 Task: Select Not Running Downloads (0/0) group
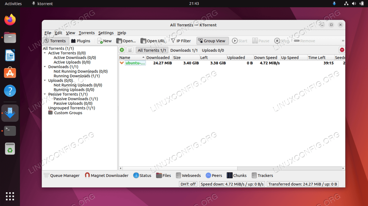pos(81,71)
